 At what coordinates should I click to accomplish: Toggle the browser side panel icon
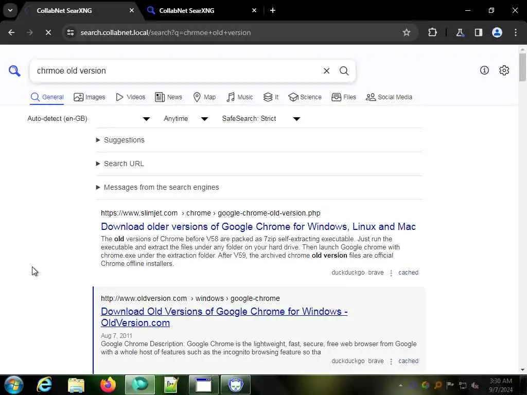(x=478, y=32)
